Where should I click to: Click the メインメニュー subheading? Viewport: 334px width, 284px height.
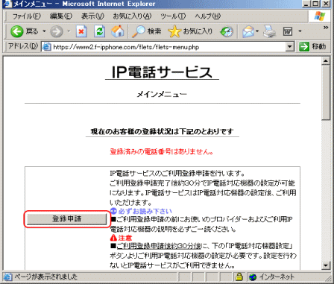click(x=162, y=95)
